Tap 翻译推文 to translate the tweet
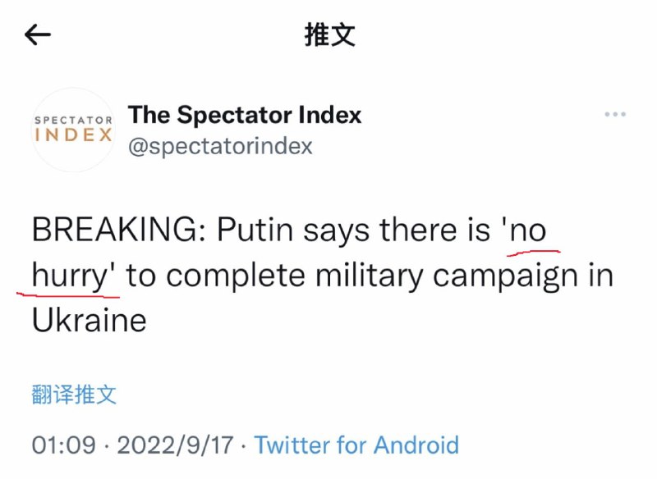Screen dimensions: 657x479 click(x=74, y=395)
